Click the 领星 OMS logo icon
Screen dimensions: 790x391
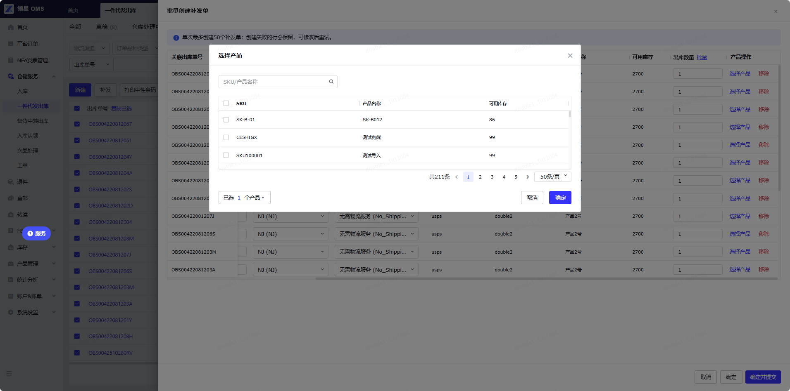pyautogui.click(x=9, y=9)
